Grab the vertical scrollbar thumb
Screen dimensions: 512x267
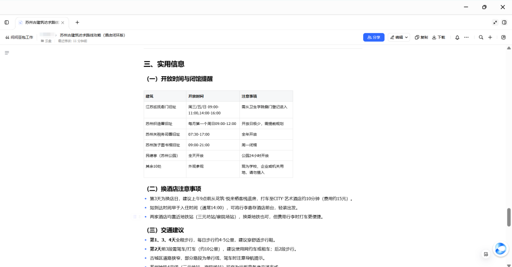[x=509, y=217]
